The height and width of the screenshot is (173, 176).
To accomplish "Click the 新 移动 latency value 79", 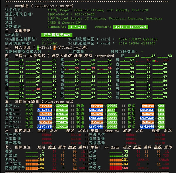I will pos(165,97).
